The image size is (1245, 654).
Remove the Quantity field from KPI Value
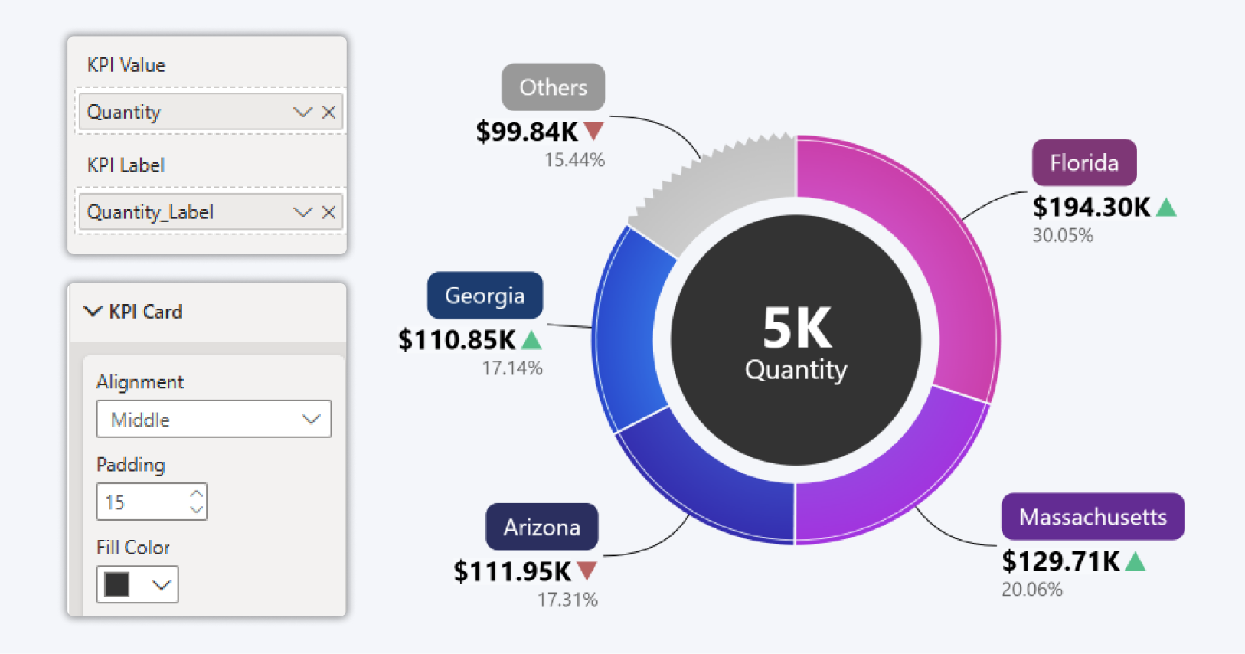tap(328, 113)
